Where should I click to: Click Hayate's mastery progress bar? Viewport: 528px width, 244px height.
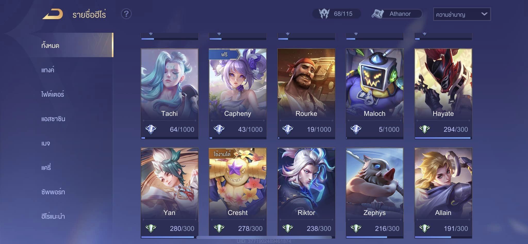point(443,138)
